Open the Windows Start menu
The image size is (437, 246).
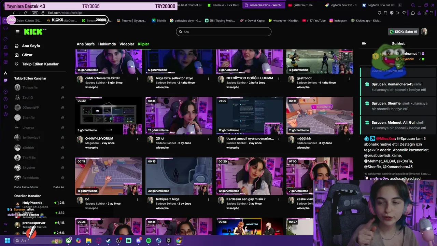point(7,241)
